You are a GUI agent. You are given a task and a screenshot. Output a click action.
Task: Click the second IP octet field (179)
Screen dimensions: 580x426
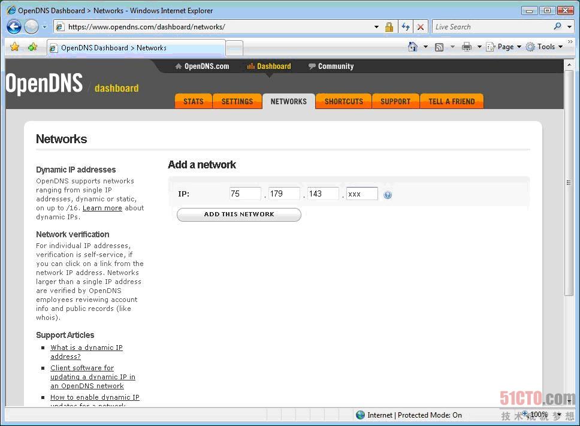(284, 194)
